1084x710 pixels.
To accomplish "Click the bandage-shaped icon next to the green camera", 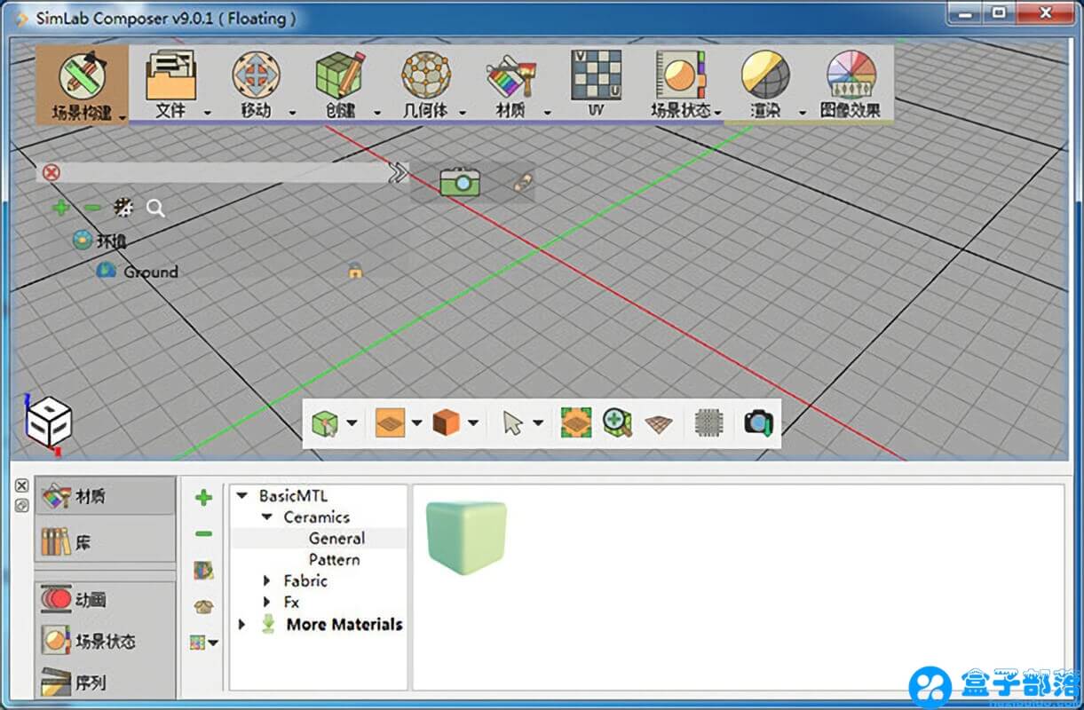I will click(x=524, y=181).
